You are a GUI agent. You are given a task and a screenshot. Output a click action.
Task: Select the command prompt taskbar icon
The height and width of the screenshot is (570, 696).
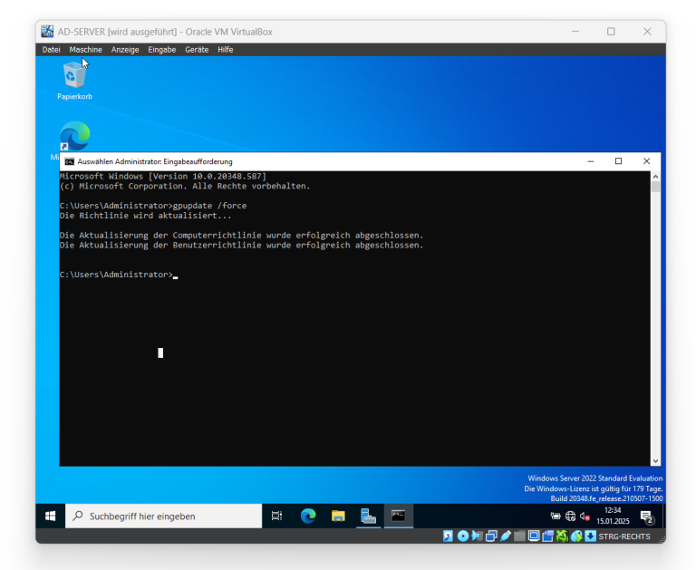pyautogui.click(x=398, y=516)
